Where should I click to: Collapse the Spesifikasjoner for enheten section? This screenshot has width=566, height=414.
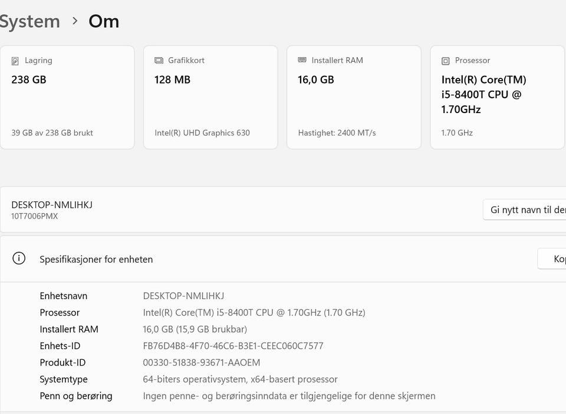pyautogui.click(x=283, y=259)
